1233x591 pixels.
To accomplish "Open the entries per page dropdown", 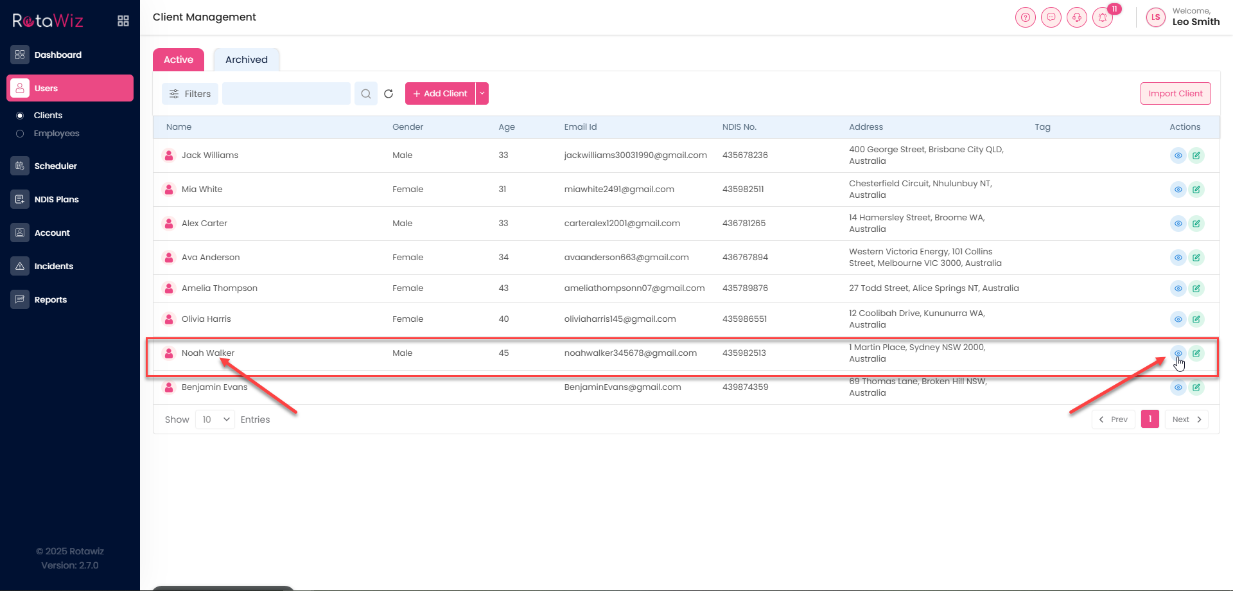I will pyautogui.click(x=215, y=419).
